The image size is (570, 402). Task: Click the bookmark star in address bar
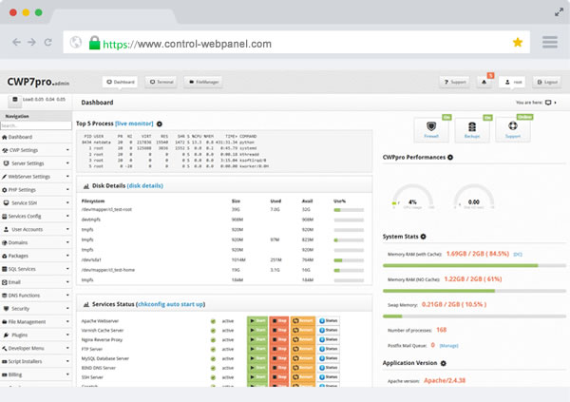tap(517, 43)
